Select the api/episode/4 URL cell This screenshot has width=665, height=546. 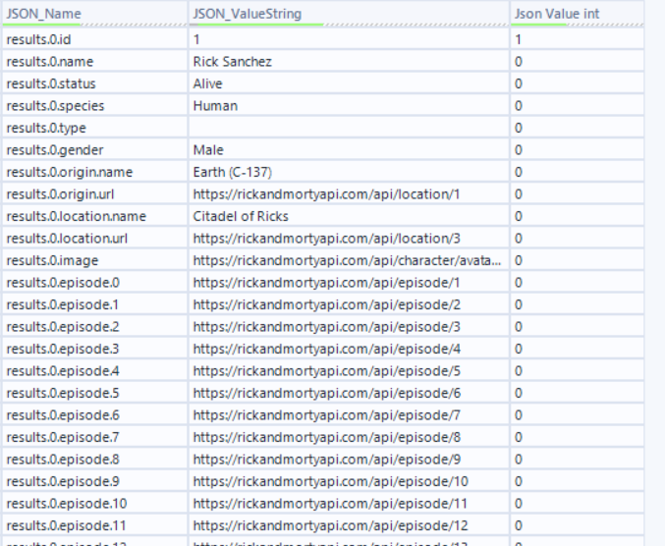pos(349,349)
